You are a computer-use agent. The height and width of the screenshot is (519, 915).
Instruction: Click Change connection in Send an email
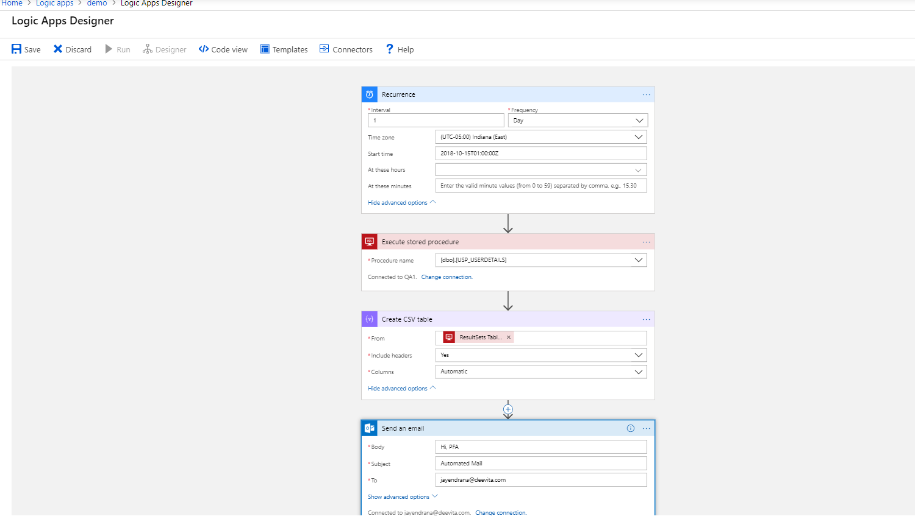pos(501,513)
